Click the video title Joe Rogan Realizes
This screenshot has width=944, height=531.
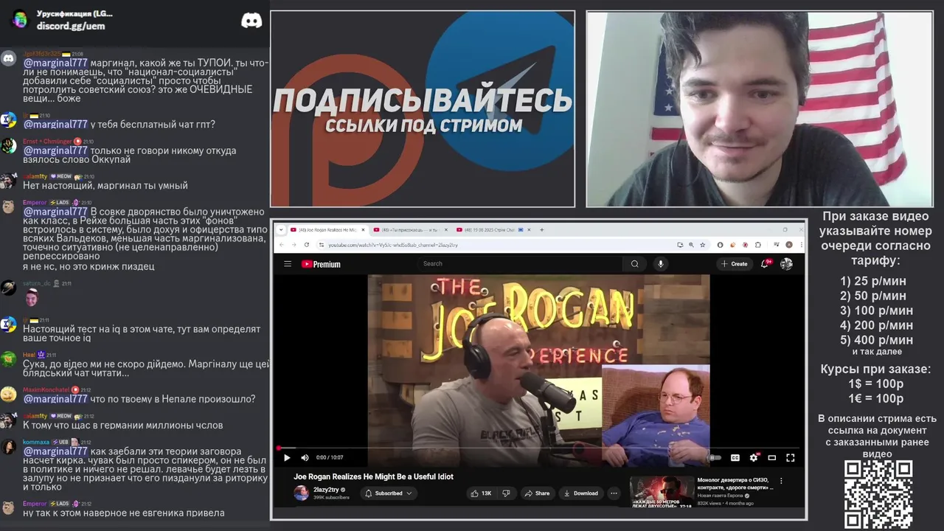tap(373, 476)
